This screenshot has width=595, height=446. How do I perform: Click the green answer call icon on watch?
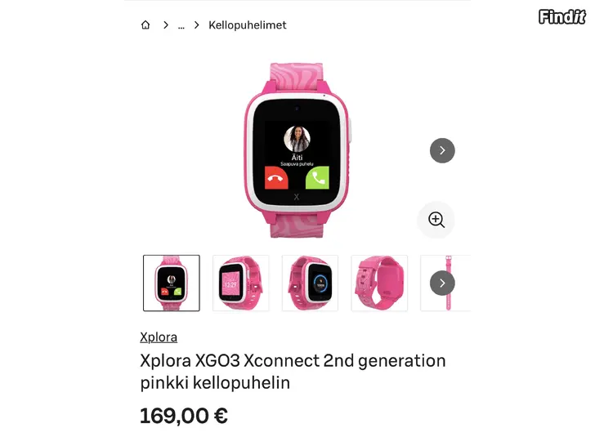(317, 177)
